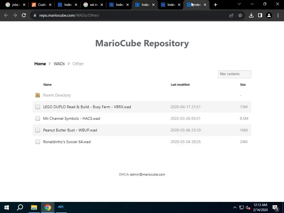Click the taskbar clock showing 12:13 AM
Viewport: 284px width, 213px height.
click(x=260, y=207)
